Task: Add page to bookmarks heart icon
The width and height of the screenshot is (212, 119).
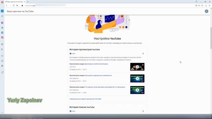Action: point(202,6)
